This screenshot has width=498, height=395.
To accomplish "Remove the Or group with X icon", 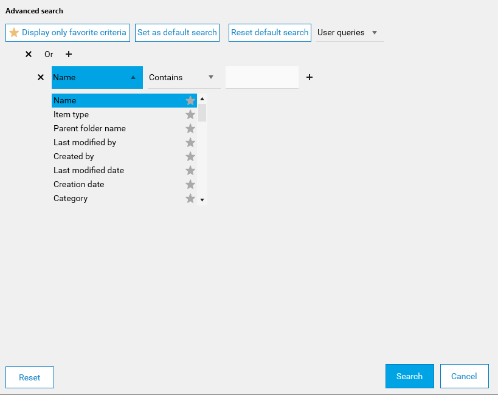I will (29, 54).
